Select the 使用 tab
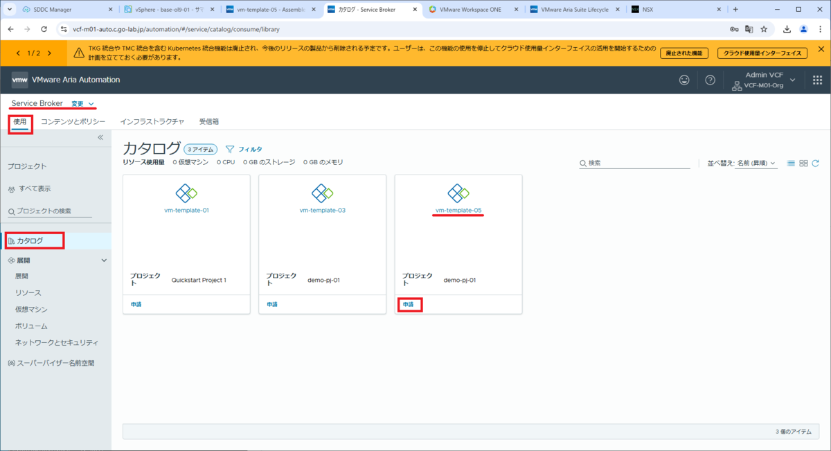 (20, 121)
